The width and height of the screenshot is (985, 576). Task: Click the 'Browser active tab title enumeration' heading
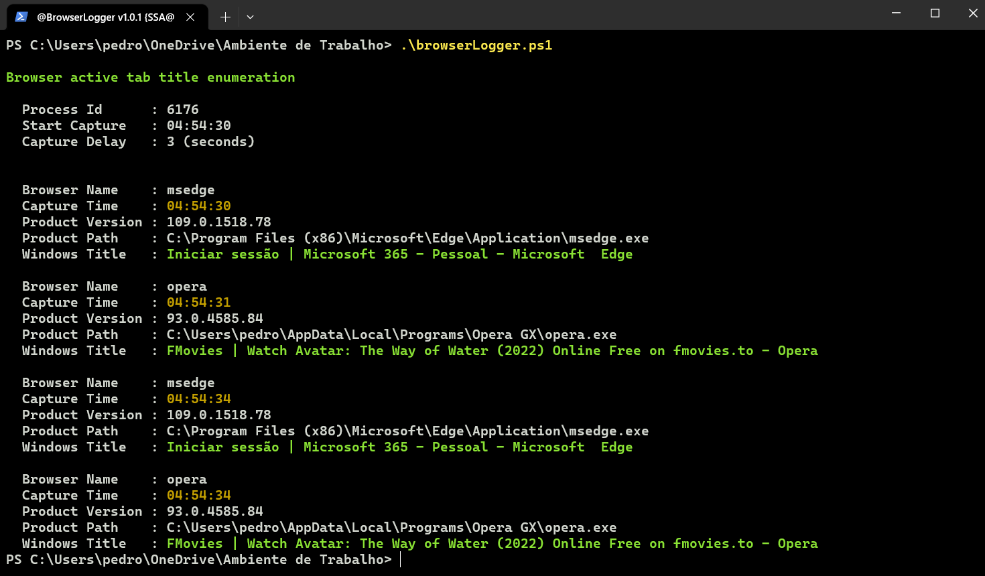pos(151,78)
